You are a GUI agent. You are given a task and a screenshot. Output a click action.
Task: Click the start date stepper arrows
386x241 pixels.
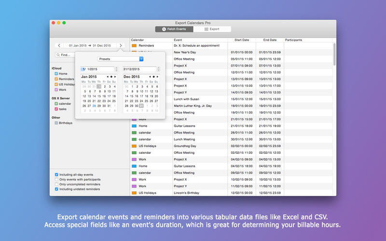pos(116,69)
